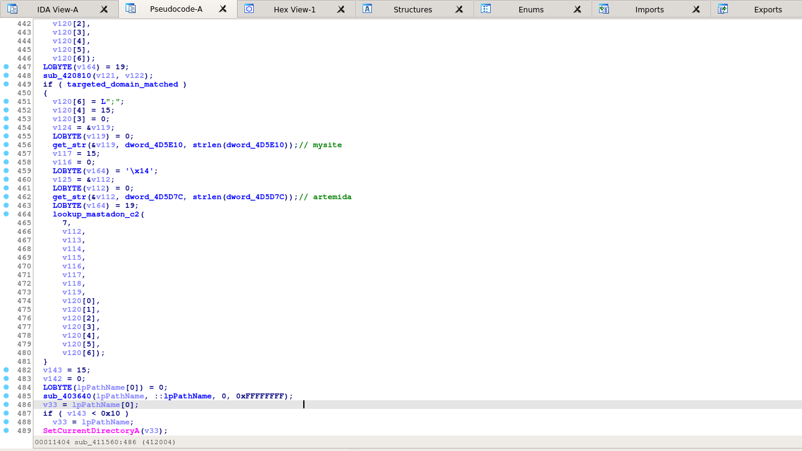Select v142 on line 483
802x451 pixels.
coord(53,379)
